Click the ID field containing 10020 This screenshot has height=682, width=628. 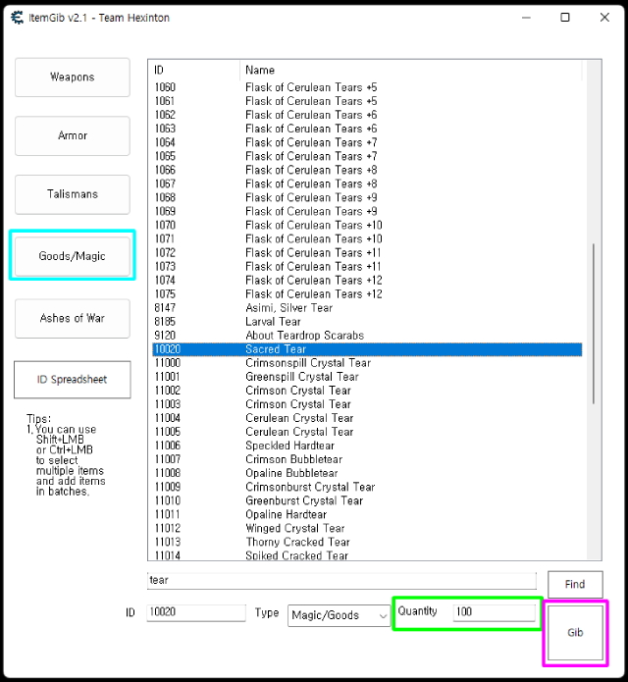pyautogui.click(x=196, y=612)
